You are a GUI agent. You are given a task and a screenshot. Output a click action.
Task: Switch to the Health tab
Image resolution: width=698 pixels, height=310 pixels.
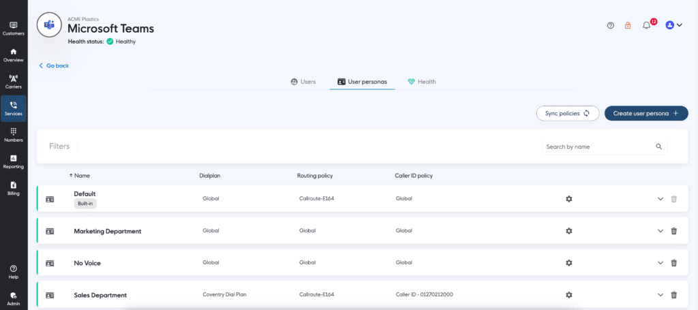click(421, 82)
